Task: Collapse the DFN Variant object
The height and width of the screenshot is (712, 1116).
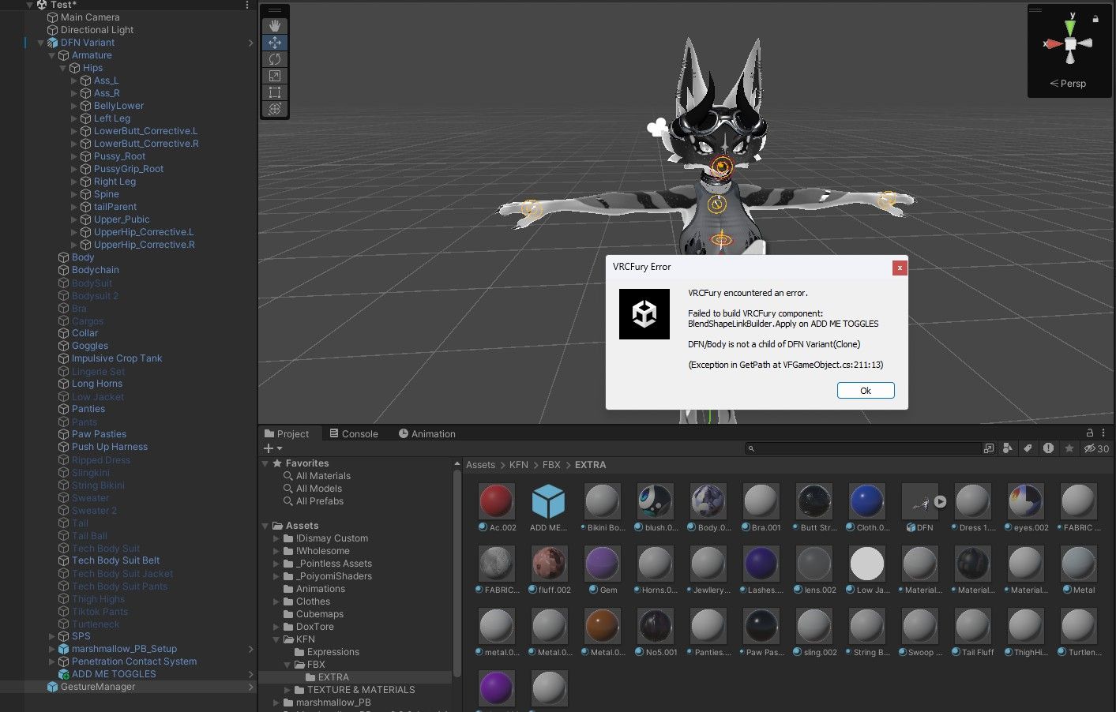Action: click(x=40, y=43)
